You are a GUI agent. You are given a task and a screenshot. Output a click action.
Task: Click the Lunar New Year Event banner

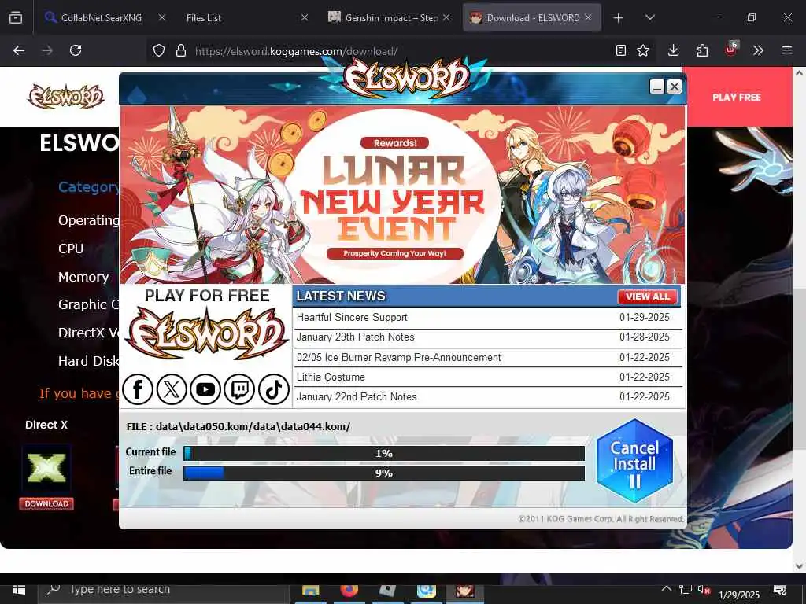(x=402, y=195)
